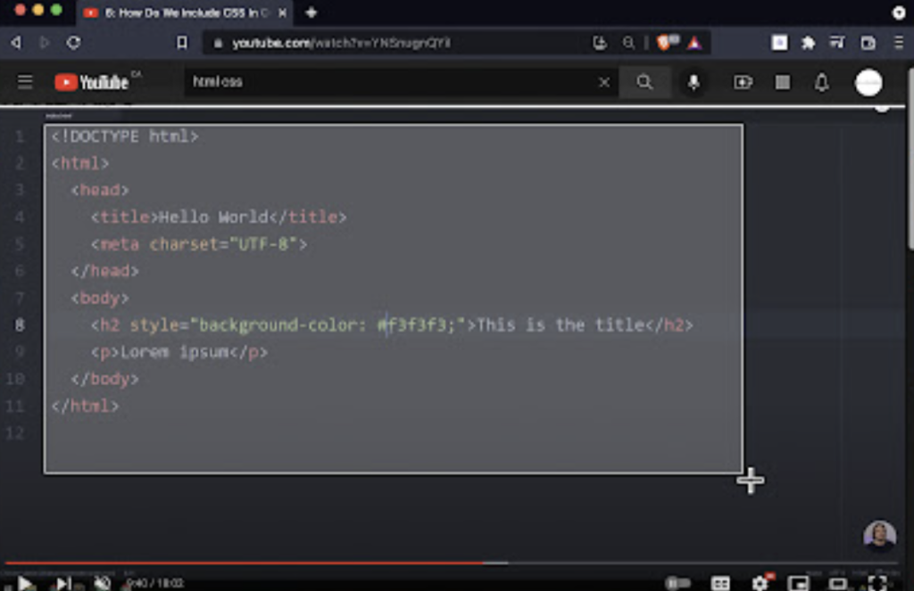Open the YouTube account avatar menu
Screen dimensions: 914x591
868,82
